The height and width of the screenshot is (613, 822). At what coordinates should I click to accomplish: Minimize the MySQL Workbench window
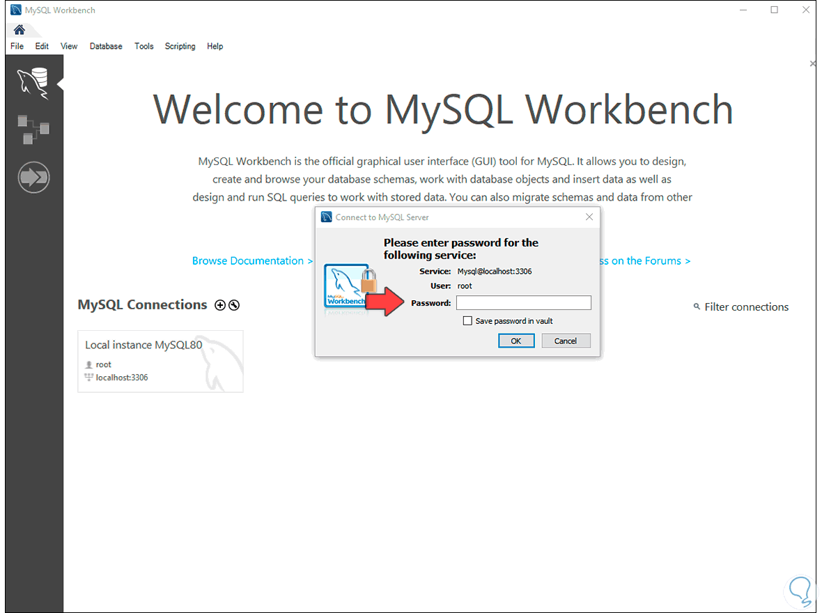pos(743,10)
